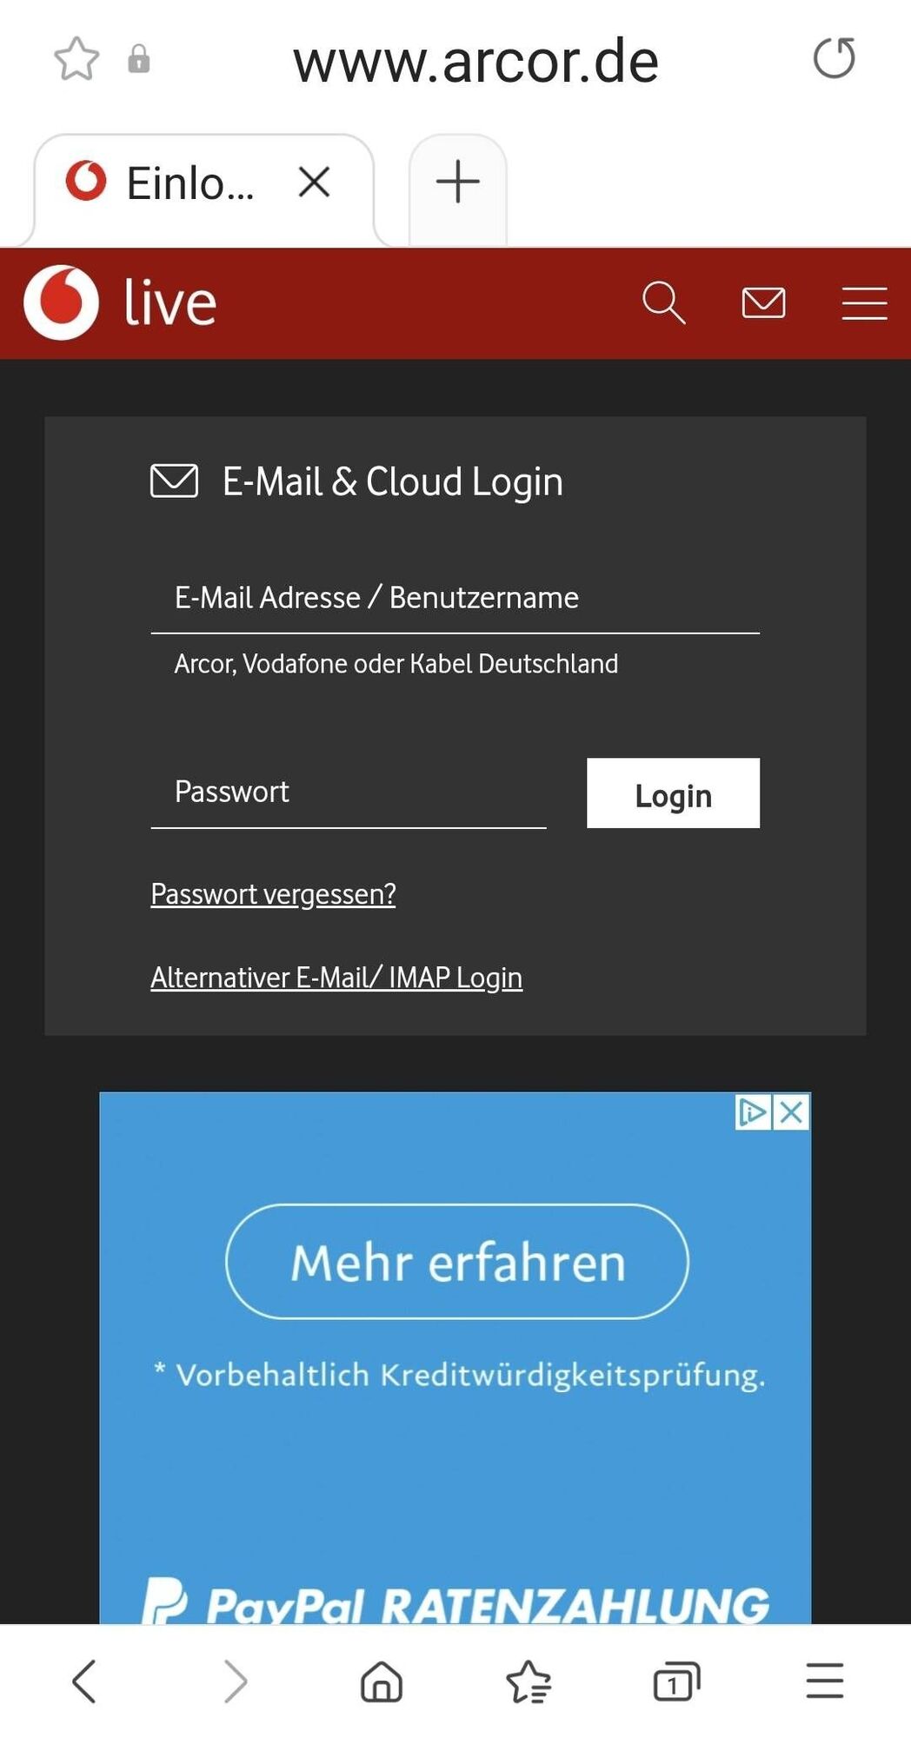Tap Mehr erfahren in the ad
The width and height of the screenshot is (911, 1738).
coord(457,1262)
